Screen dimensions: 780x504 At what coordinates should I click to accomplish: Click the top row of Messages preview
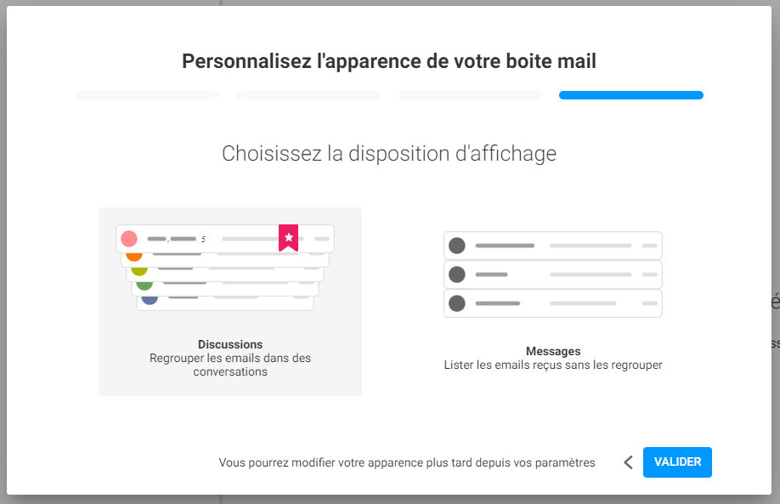552,246
